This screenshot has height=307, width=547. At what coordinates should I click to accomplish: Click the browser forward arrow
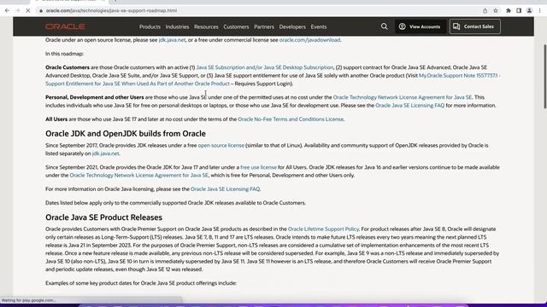point(18,11)
